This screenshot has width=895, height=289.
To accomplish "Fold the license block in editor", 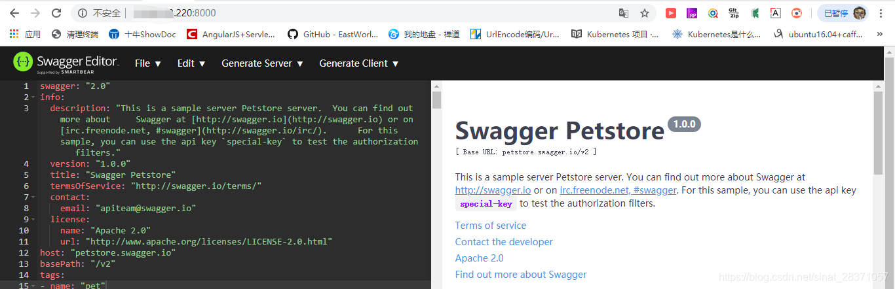I will point(33,220).
